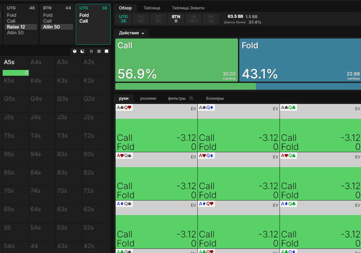Click the 63.5 BB pot size text
This screenshot has width=361, height=253.
coord(235,16)
